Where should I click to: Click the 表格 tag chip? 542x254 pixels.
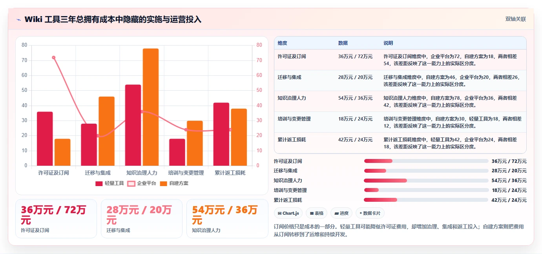316,213
